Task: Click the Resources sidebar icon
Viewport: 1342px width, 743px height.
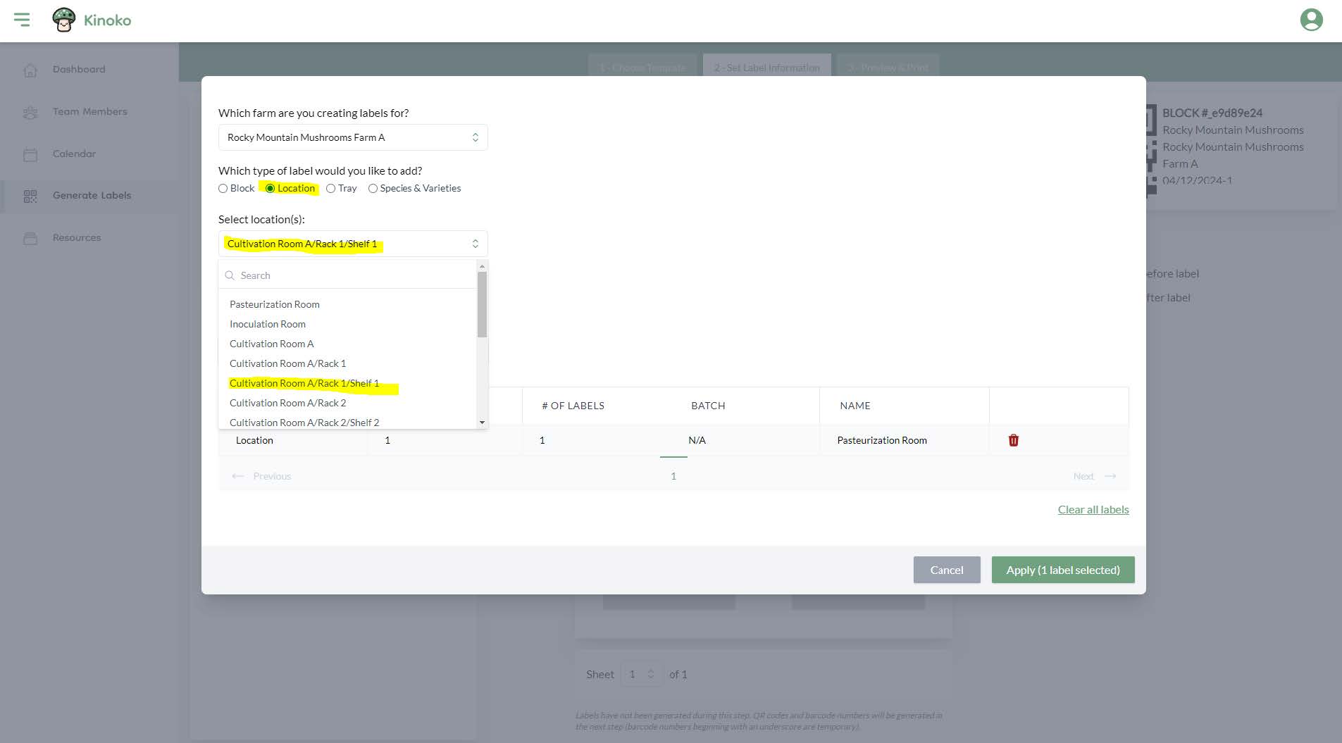Action: 30,238
